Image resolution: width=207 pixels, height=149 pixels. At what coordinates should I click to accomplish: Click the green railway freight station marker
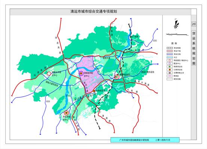[x=117, y=76]
